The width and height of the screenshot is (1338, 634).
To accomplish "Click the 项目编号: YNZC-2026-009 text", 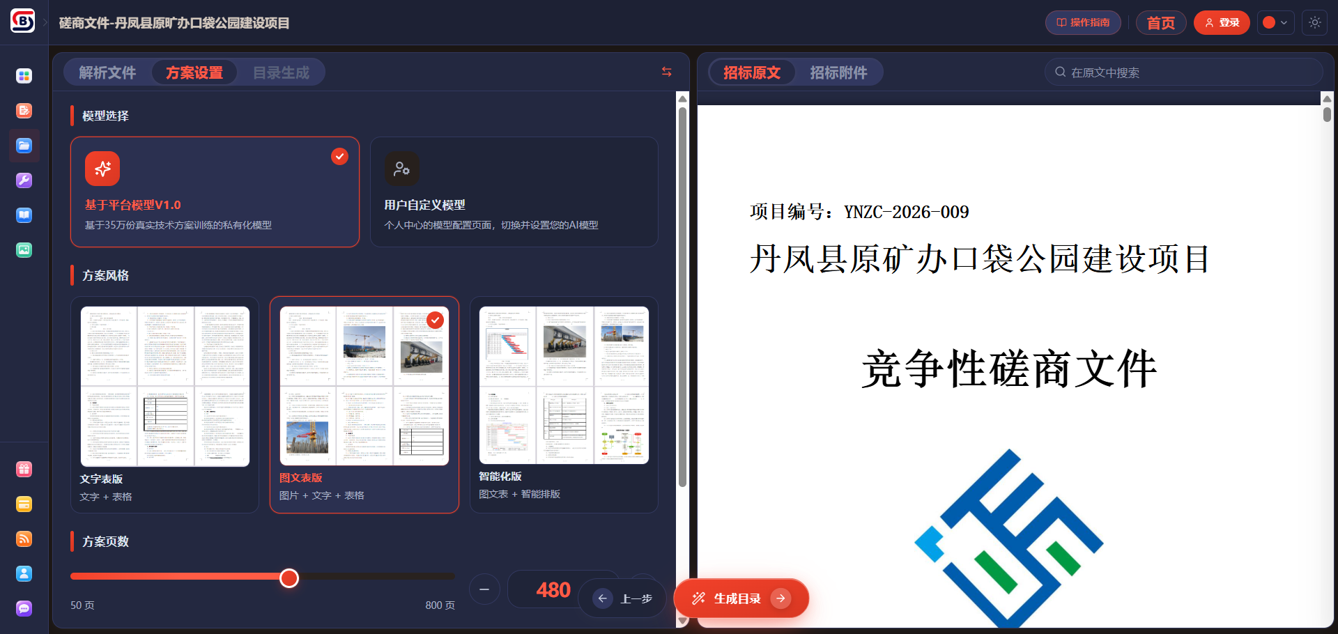I will pos(859,212).
